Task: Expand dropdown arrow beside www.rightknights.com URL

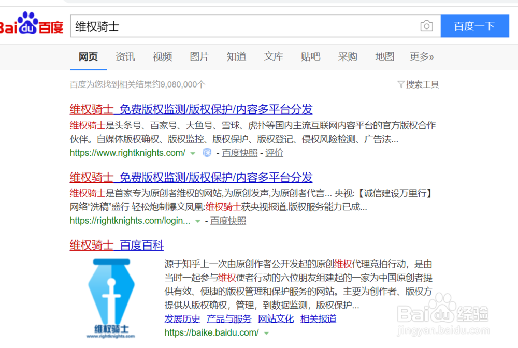Action: pyautogui.click(x=193, y=153)
